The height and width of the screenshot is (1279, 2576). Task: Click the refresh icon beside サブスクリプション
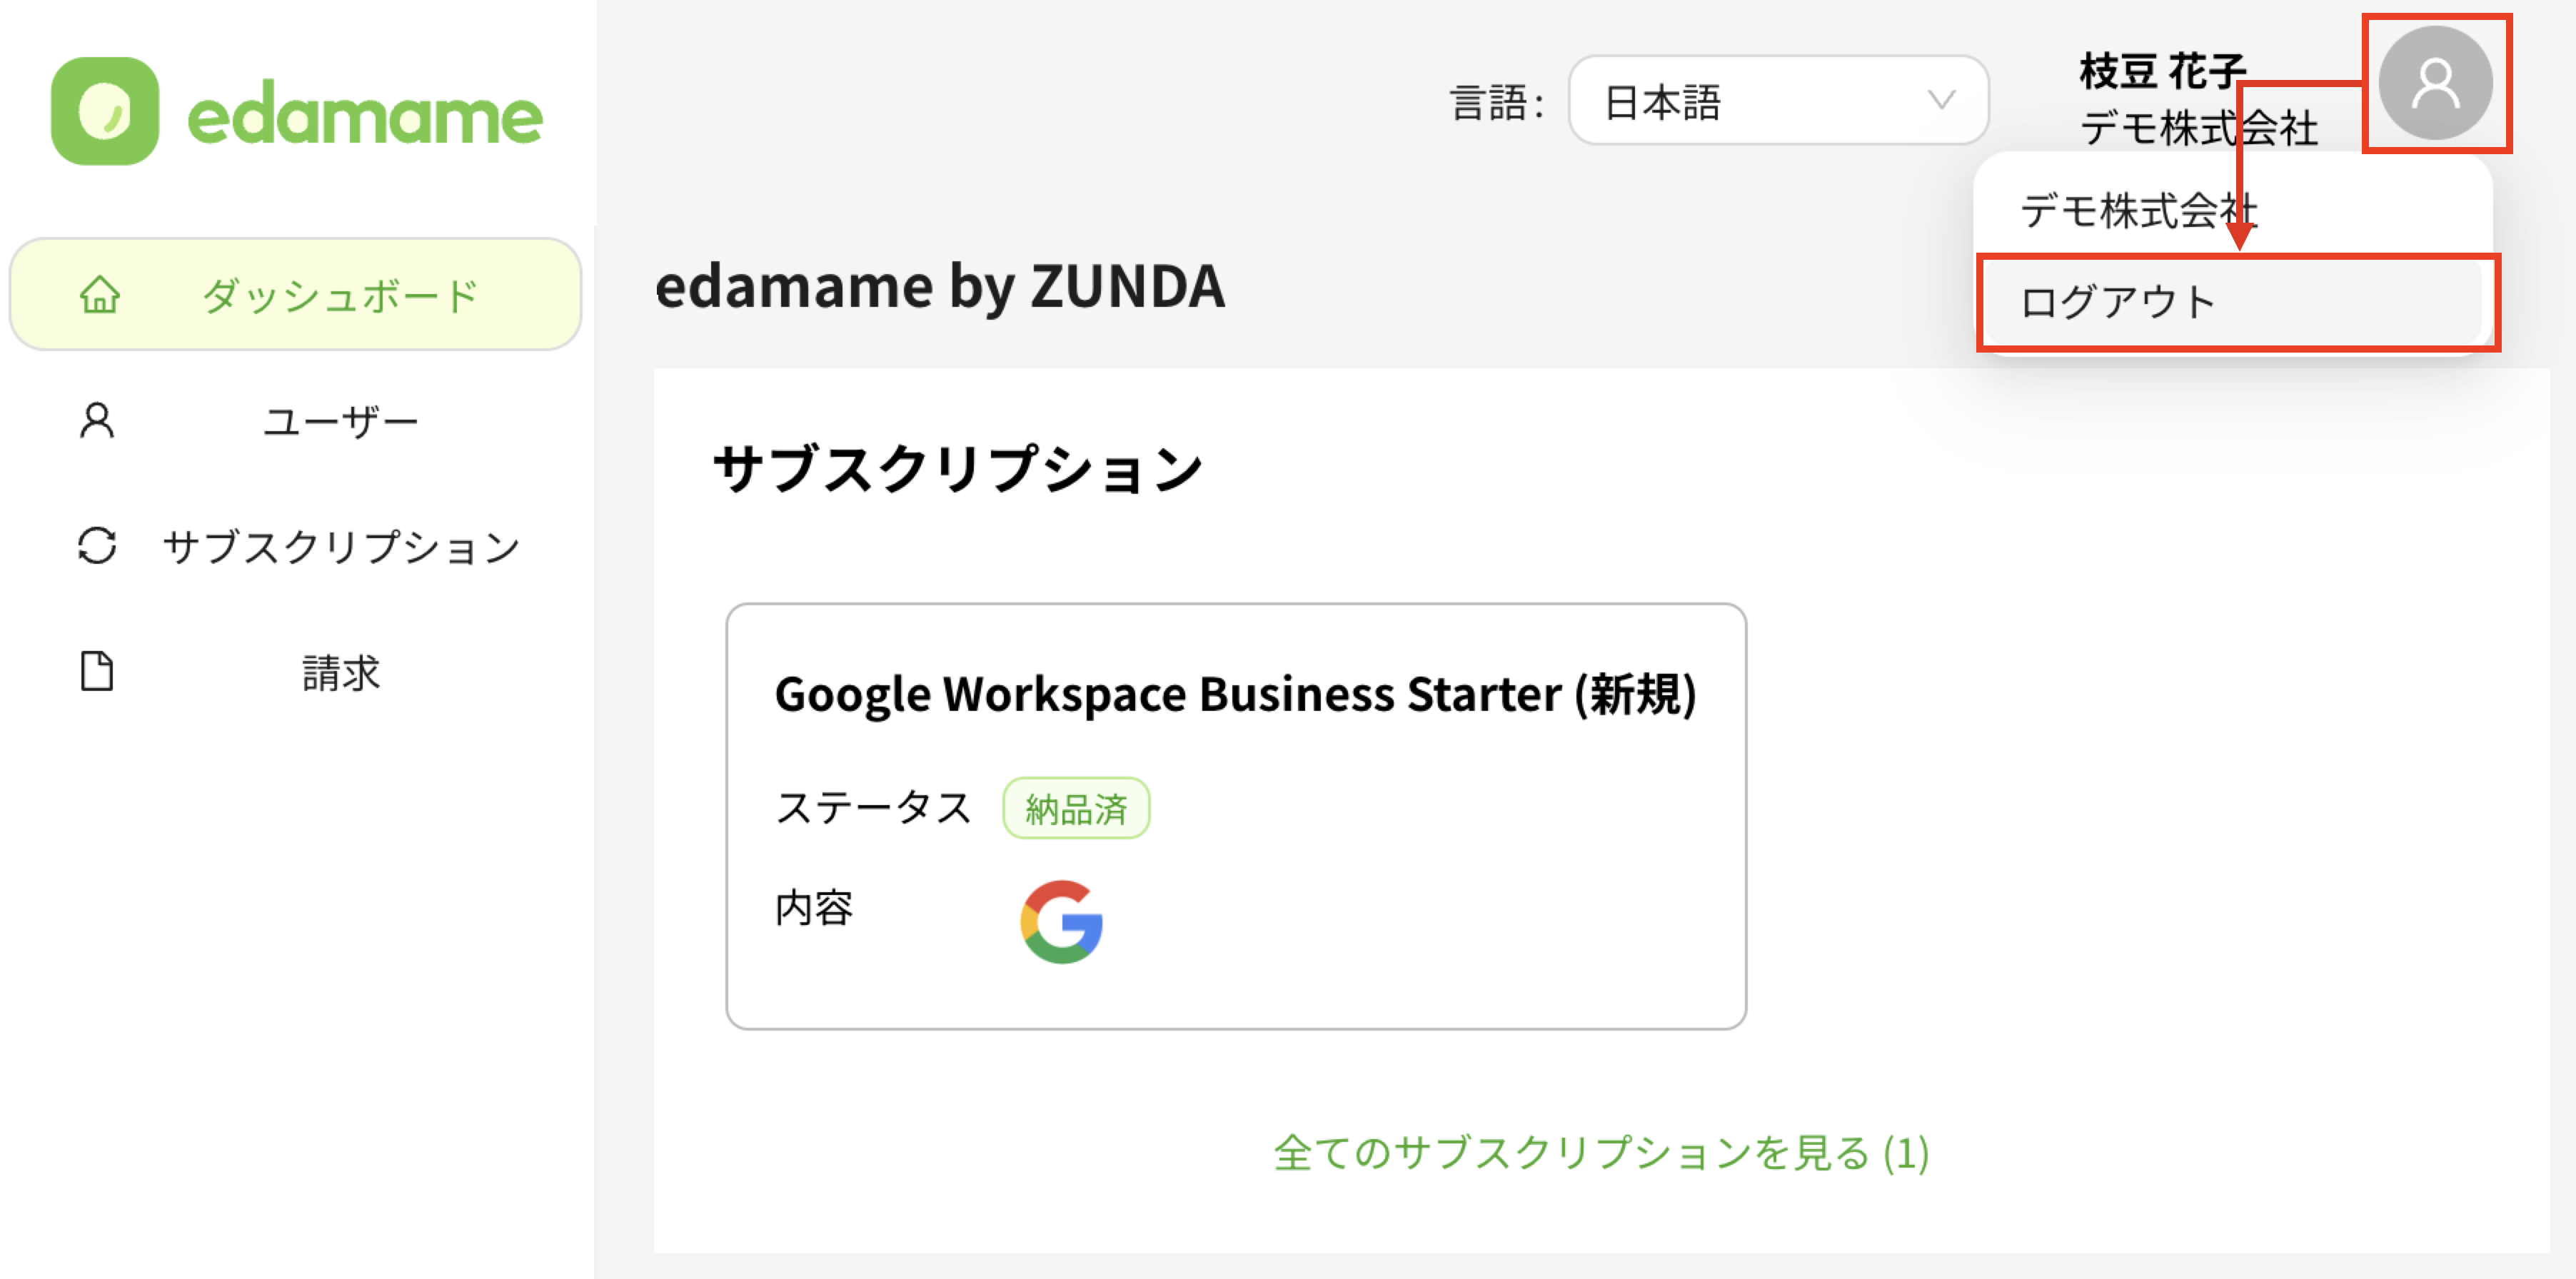click(x=97, y=546)
